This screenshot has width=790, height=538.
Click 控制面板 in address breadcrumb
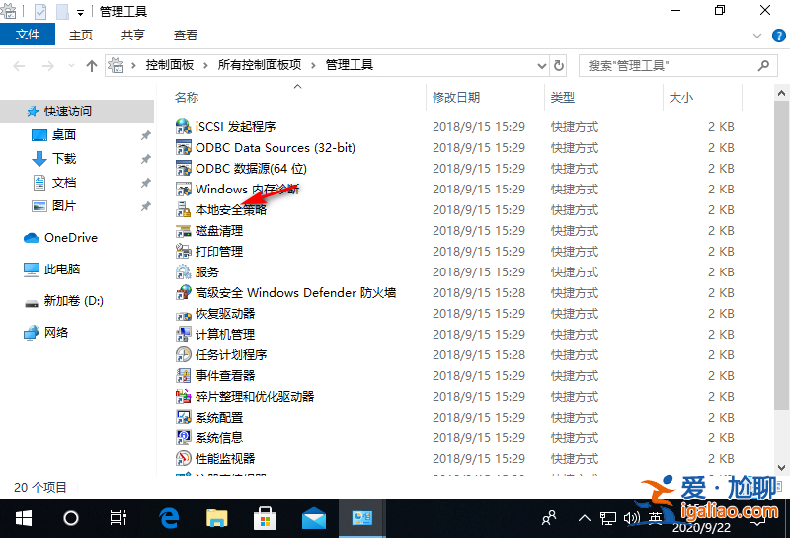pos(170,65)
